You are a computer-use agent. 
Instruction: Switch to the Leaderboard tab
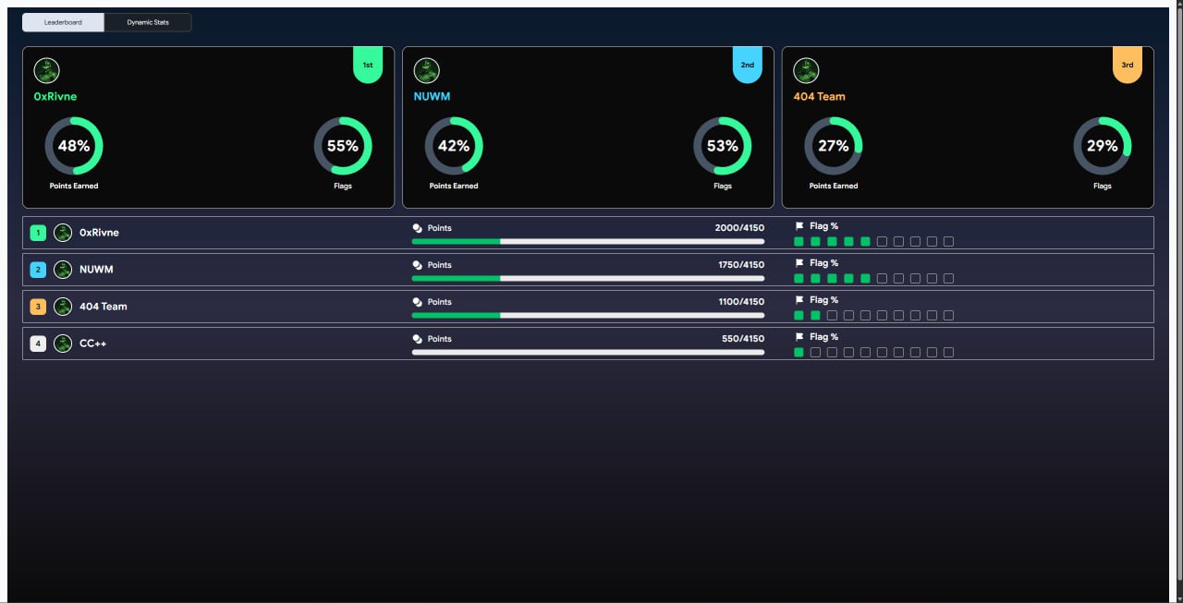[63, 22]
